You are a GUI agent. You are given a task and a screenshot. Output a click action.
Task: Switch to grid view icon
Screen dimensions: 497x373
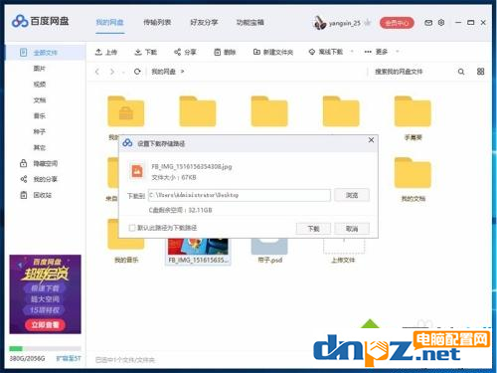480,72
